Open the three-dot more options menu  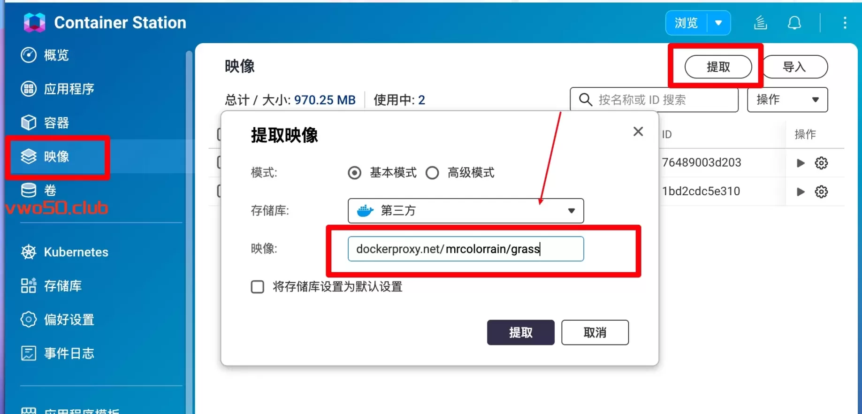click(x=845, y=23)
